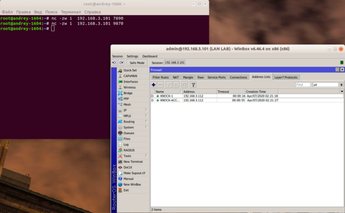The height and width of the screenshot is (213, 345).
Task: Expand the MPLS submenu
Action: coord(146,116)
